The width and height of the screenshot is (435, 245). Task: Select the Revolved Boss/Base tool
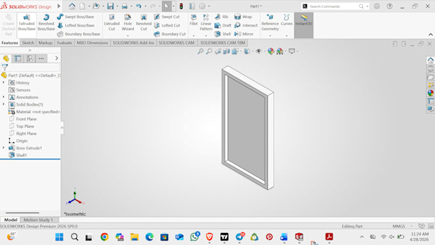(x=46, y=22)
